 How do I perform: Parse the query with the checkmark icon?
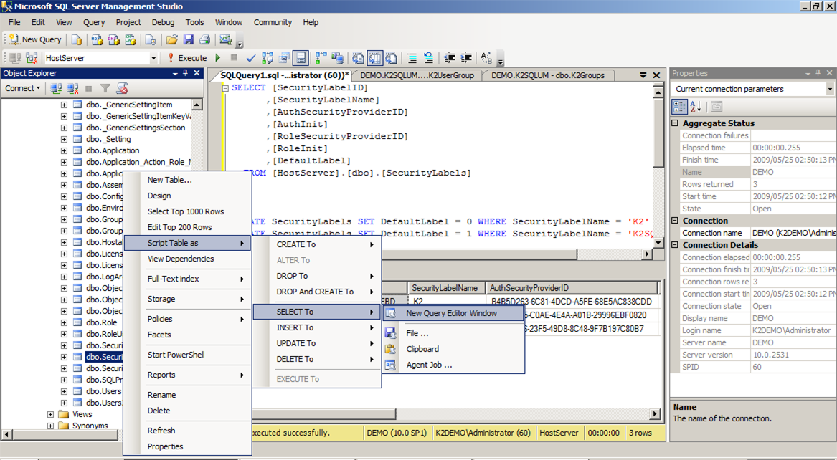[250, 57]
